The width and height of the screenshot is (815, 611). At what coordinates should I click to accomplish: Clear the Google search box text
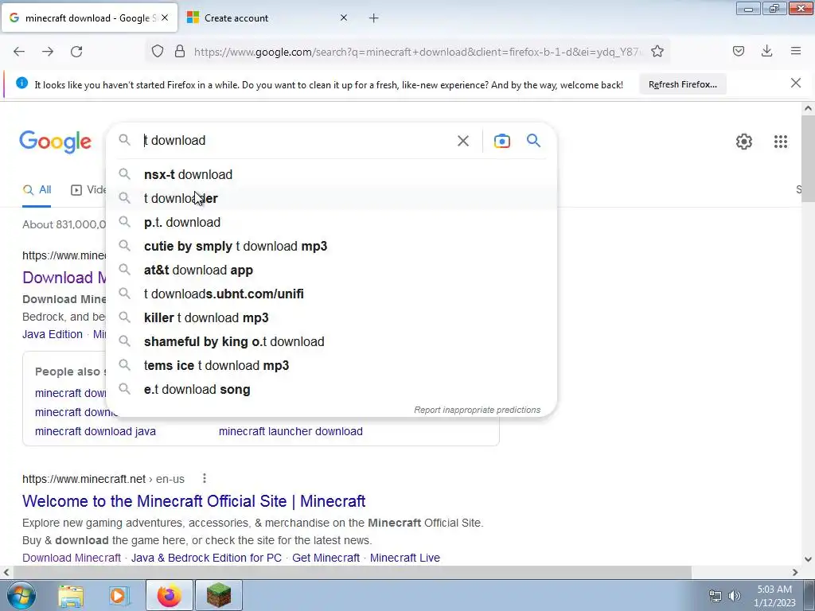click(x=463, y=141)
